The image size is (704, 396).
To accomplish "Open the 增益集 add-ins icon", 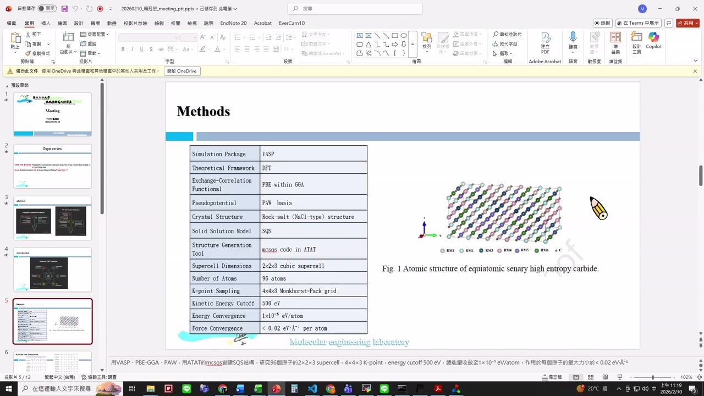I will [x=615, y=42].
